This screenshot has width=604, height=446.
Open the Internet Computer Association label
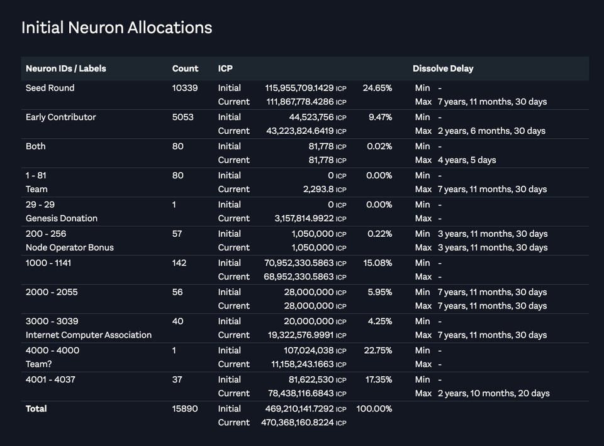(89, 335)
